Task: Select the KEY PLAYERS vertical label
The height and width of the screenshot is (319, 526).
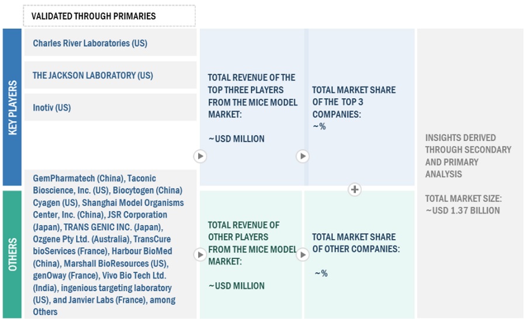Action: point(12,108)
